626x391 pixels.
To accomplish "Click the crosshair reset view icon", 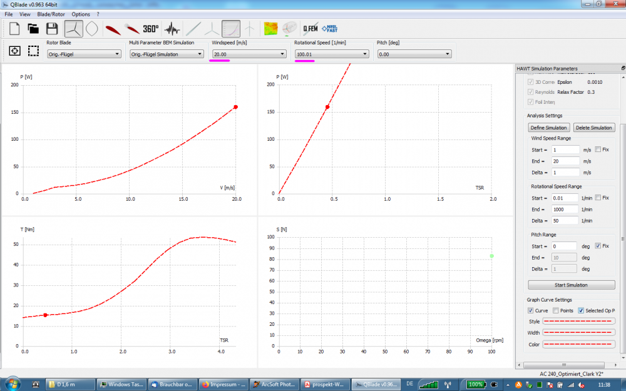I will [16, 51].
